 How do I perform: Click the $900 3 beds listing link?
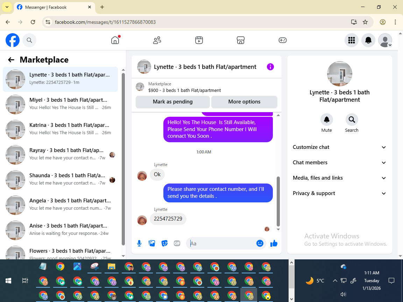[x=185, y=91]
